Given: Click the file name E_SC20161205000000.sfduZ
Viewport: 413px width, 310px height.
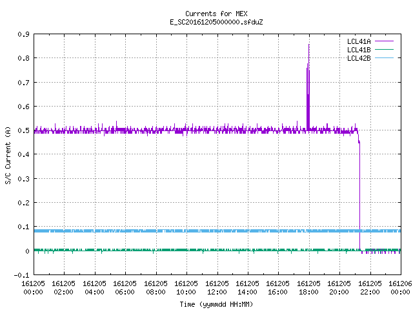Looking at the screenshot, I should 216,22.
